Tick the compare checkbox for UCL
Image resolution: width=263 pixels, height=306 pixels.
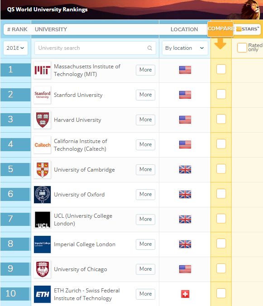[221, 219]
